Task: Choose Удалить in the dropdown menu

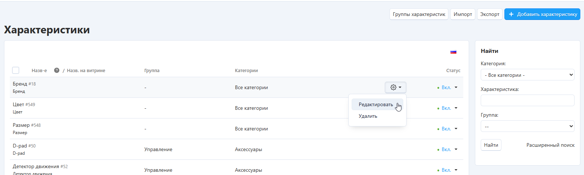Action: tap(368, 116)
